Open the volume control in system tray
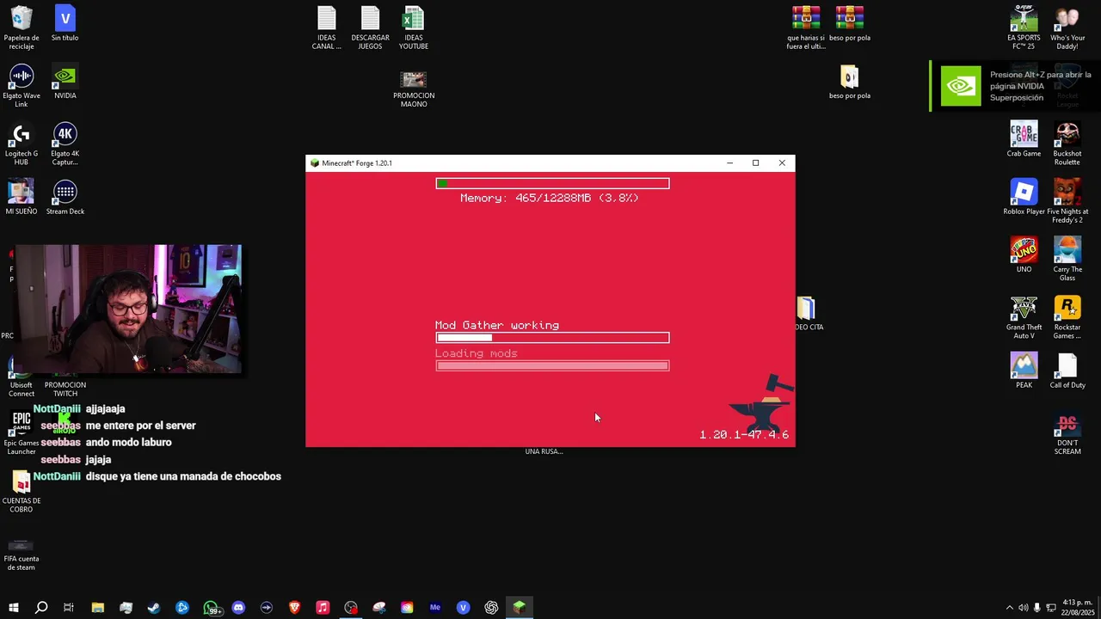Viewport: 1101px width, 619px height. [x=1023, y=608]
